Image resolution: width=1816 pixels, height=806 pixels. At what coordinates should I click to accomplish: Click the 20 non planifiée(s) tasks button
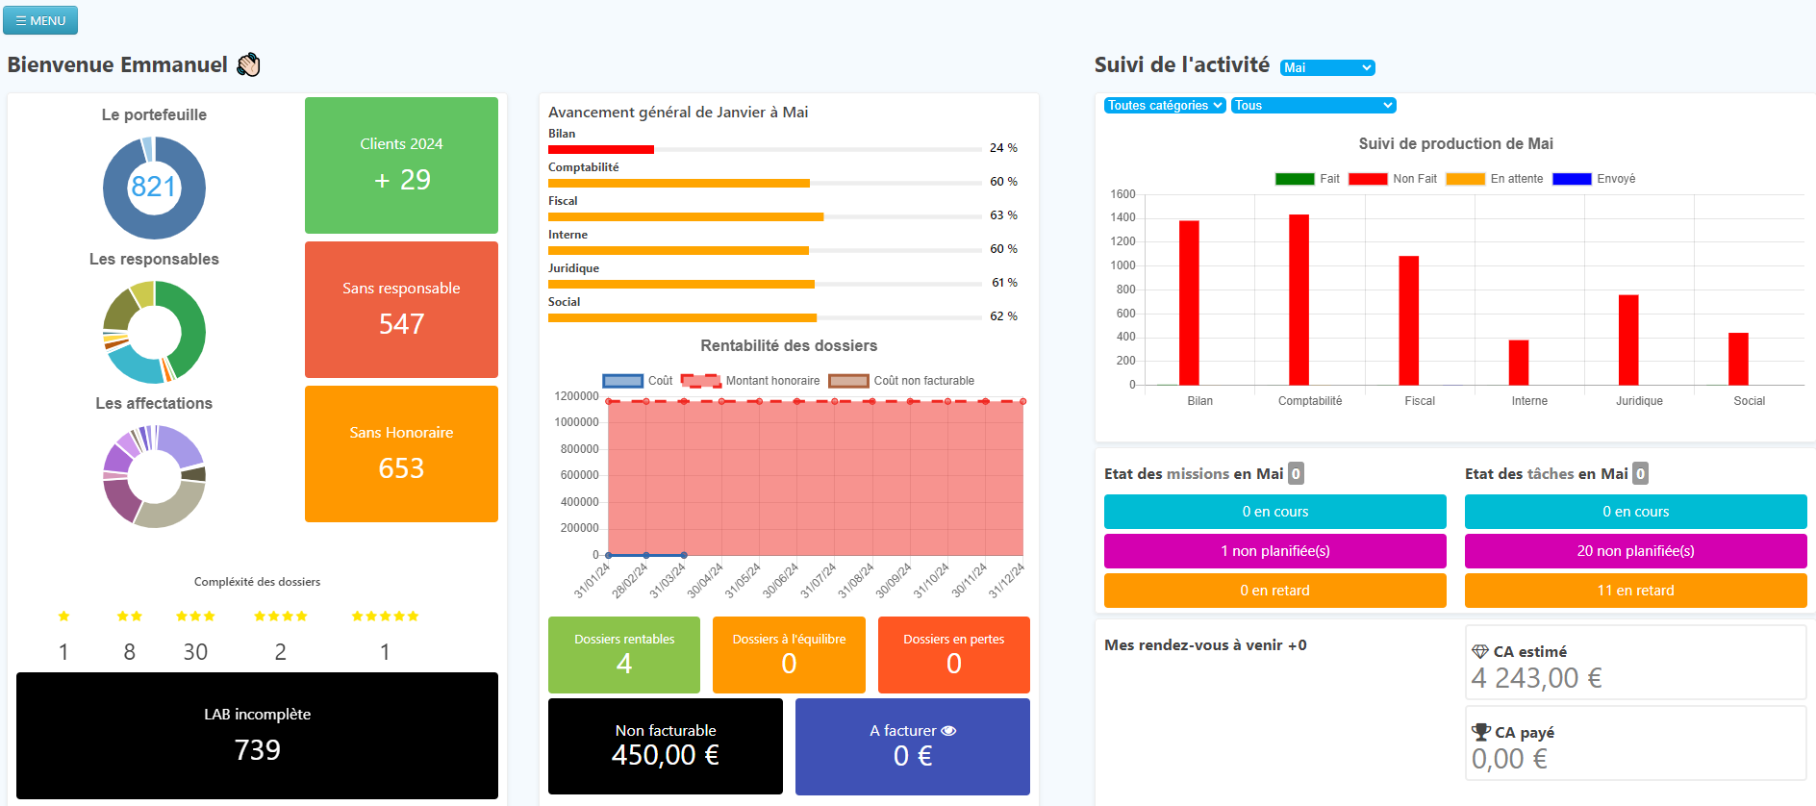[1635, 551]
